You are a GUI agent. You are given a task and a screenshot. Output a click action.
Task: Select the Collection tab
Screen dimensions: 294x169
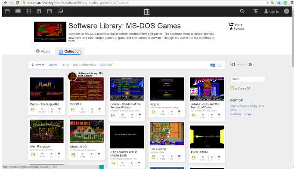(x=70, y=52)
